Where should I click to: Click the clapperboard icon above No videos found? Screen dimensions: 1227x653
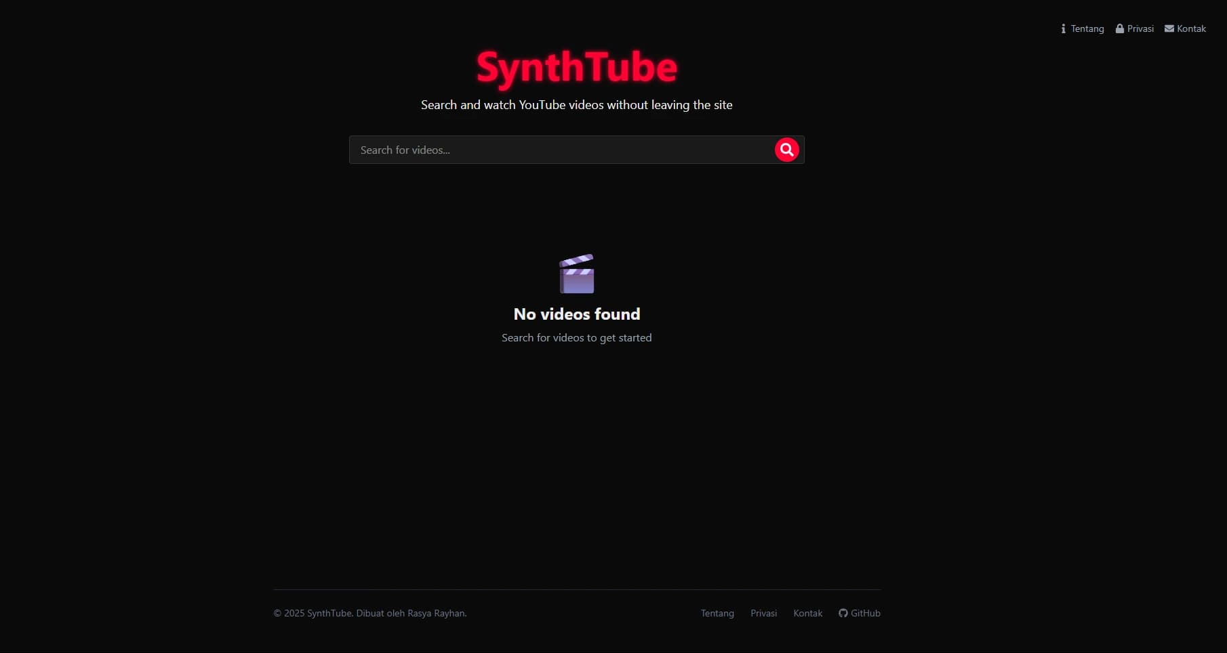tap(576, 274)
